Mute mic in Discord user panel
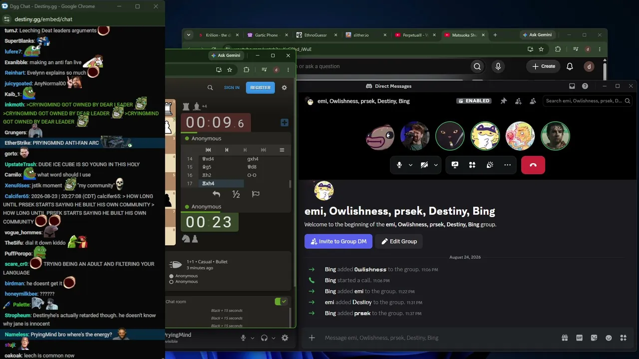The height and width of the screenshot is (359, 639). [243, 338]
